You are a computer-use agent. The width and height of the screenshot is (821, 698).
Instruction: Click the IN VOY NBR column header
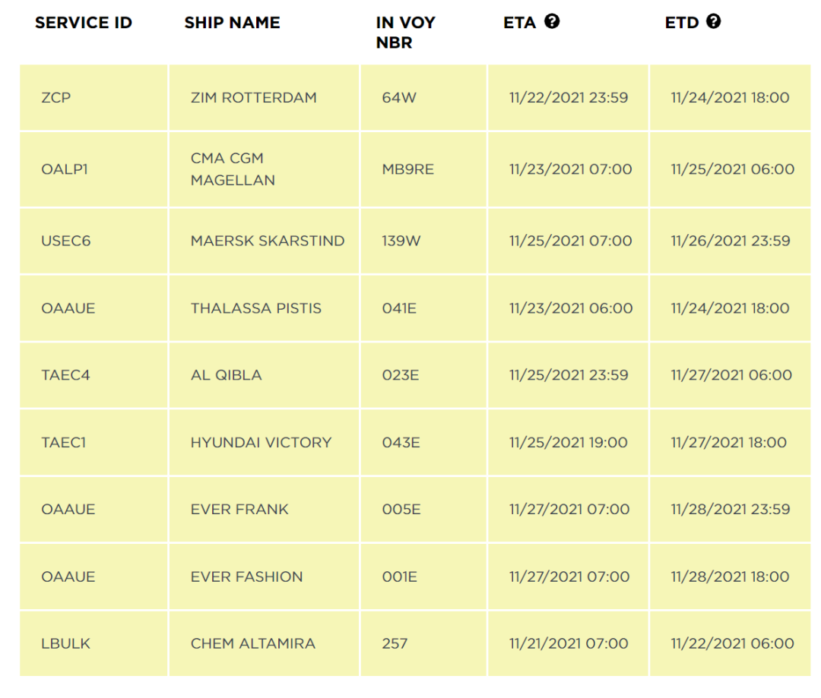406,33
